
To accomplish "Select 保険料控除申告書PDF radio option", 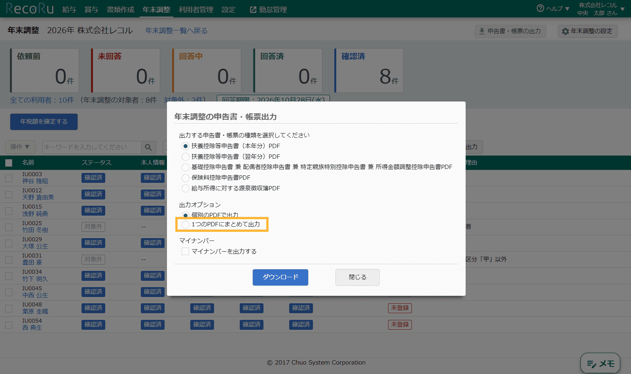I will tap(185, 178).
